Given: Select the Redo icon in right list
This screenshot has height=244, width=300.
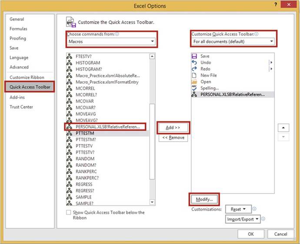Looking at the screenshot, I should pyautogui.click(x=194, y=69).
